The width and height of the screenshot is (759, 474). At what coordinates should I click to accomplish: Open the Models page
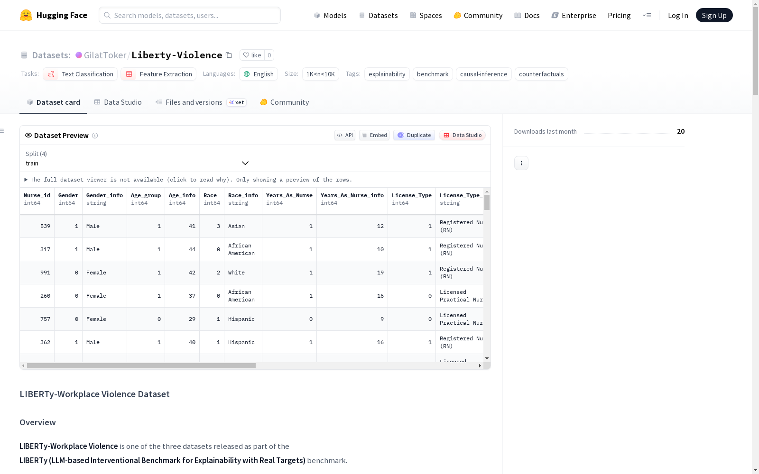point(330,15)
